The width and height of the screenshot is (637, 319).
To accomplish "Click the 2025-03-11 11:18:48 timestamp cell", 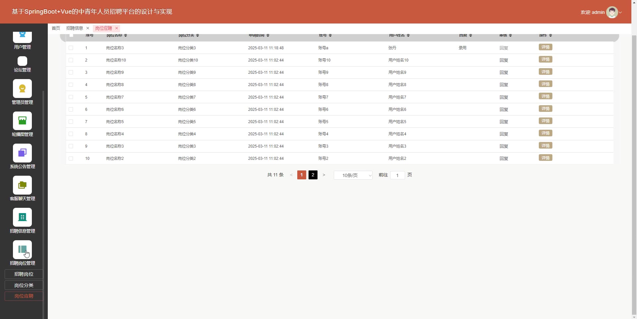I will click(266, 48).
